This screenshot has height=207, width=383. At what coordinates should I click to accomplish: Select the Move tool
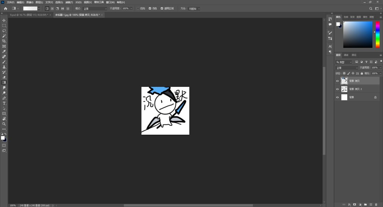[4, 21]
